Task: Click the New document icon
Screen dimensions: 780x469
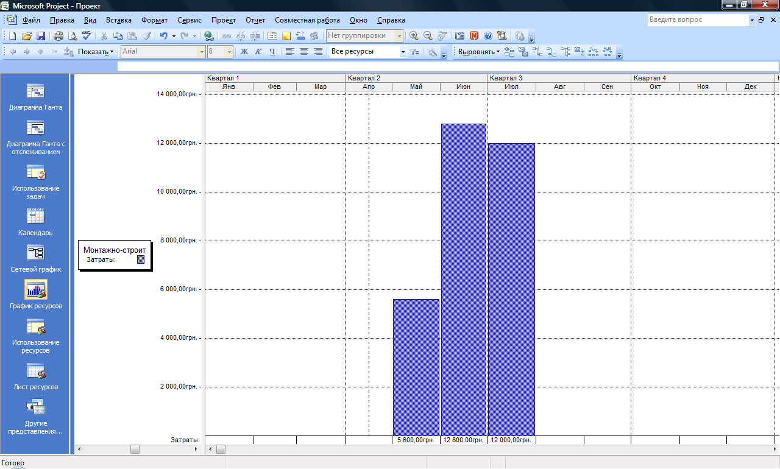Action: point(12,36)
